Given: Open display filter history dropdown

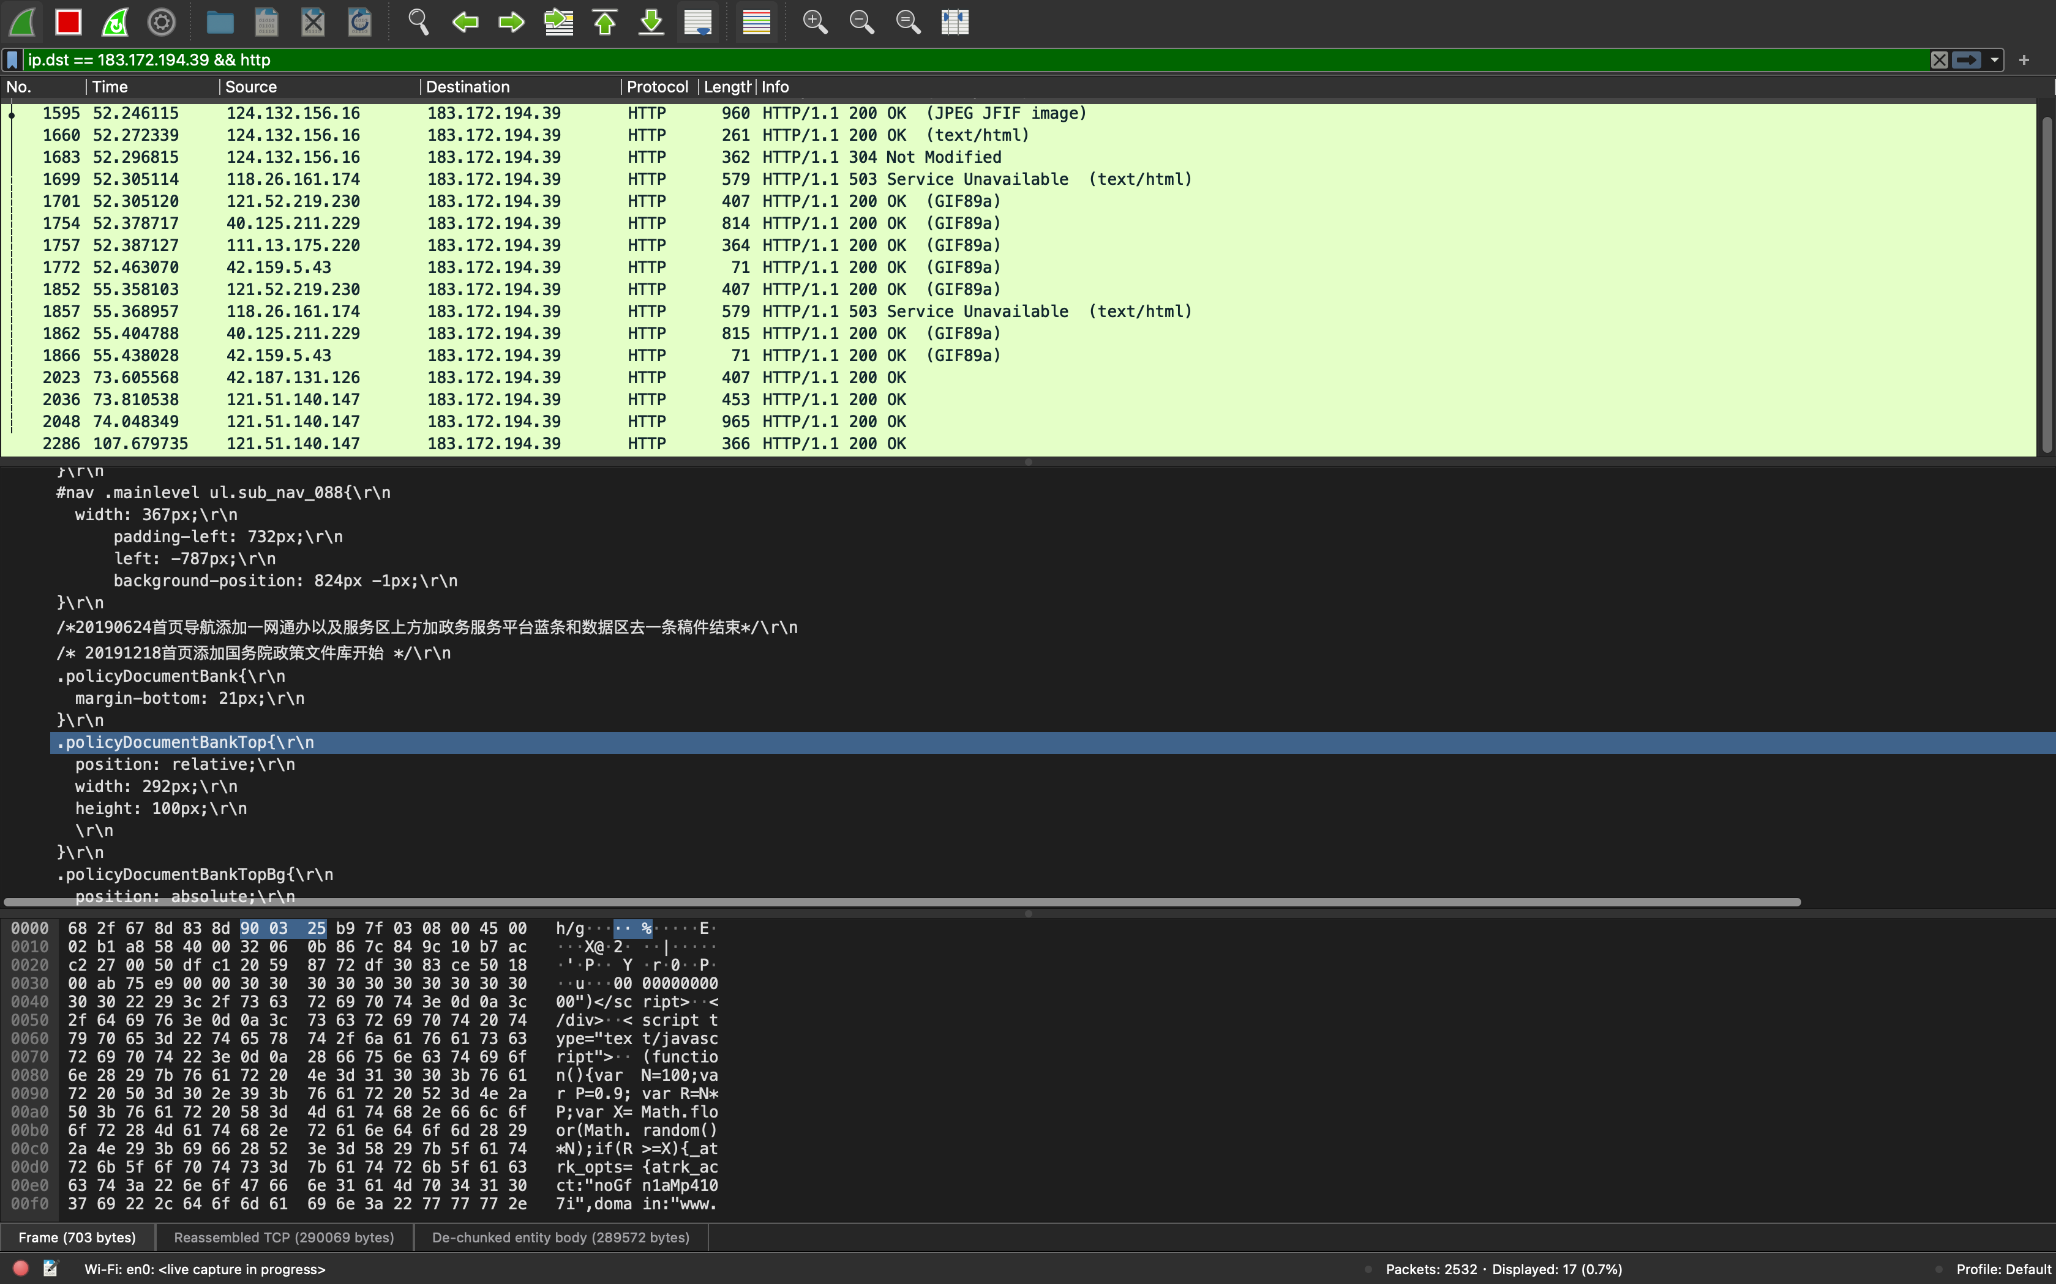Looking at the screenshot, I should (1994, 61).
